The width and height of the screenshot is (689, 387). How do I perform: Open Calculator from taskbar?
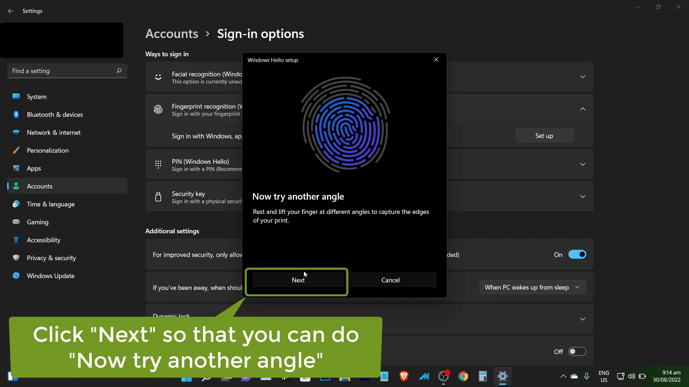483,376
